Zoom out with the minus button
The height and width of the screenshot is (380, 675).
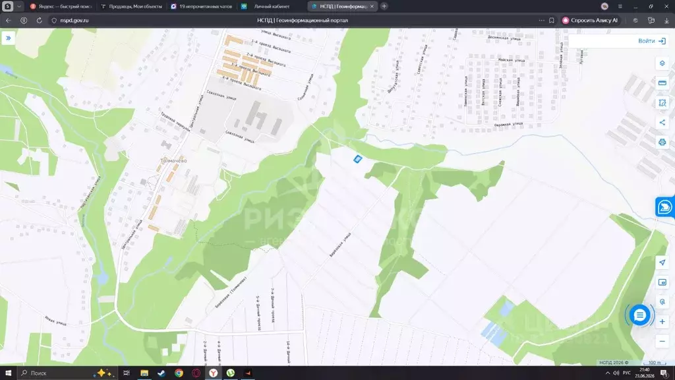(x=662, y=341)
